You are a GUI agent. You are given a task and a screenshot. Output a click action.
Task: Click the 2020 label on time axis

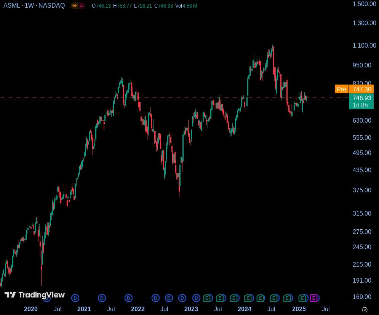[x=31, y=309]
